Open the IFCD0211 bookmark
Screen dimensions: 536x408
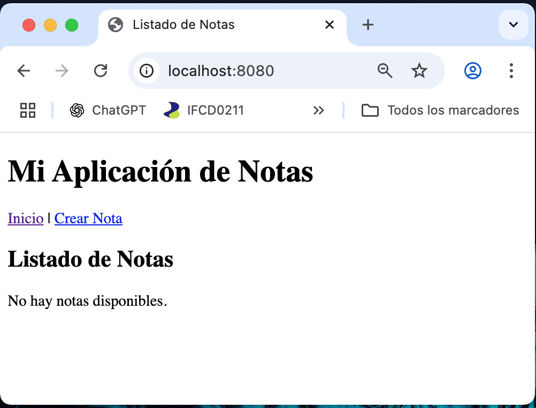(204, 110)
